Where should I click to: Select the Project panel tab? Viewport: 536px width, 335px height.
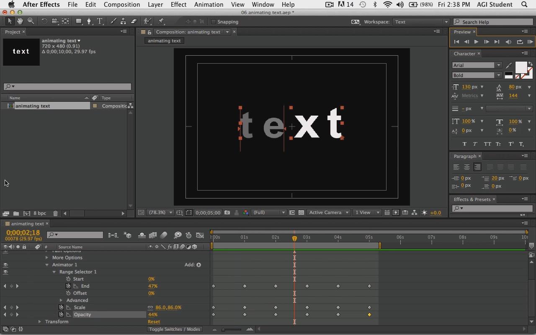[x=12, y=32]
